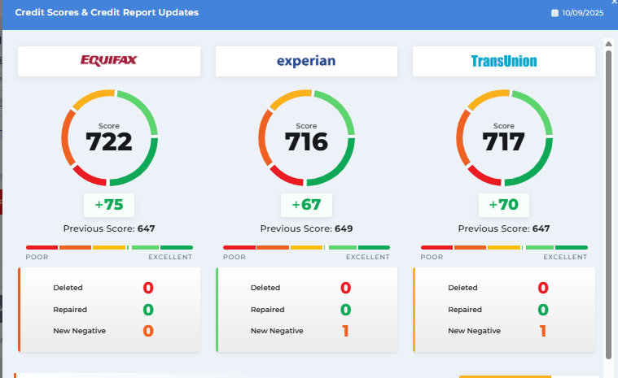Click the Experian score gauge showing 716

307,137
